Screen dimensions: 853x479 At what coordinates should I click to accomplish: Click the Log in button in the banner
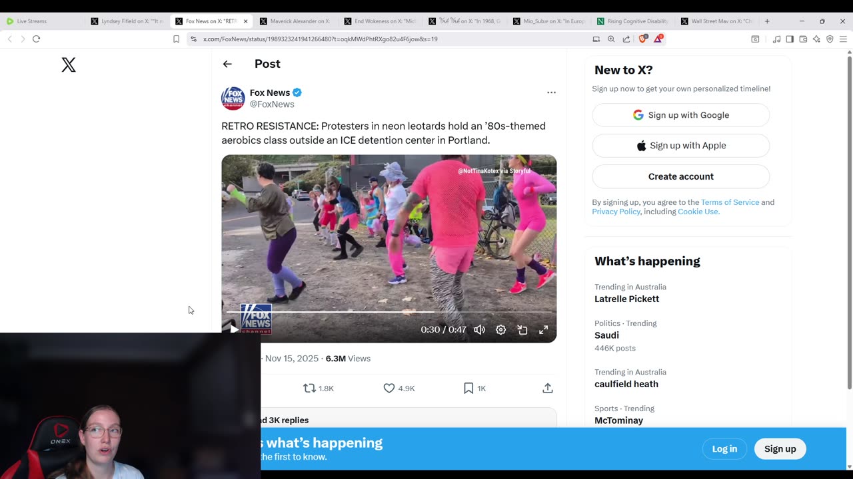coord(724,449)
